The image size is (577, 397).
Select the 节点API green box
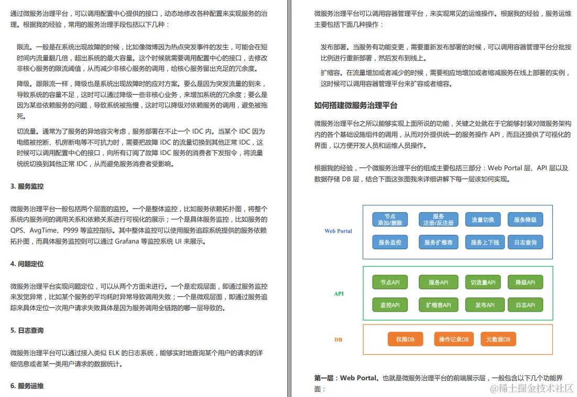click(390, 282)
